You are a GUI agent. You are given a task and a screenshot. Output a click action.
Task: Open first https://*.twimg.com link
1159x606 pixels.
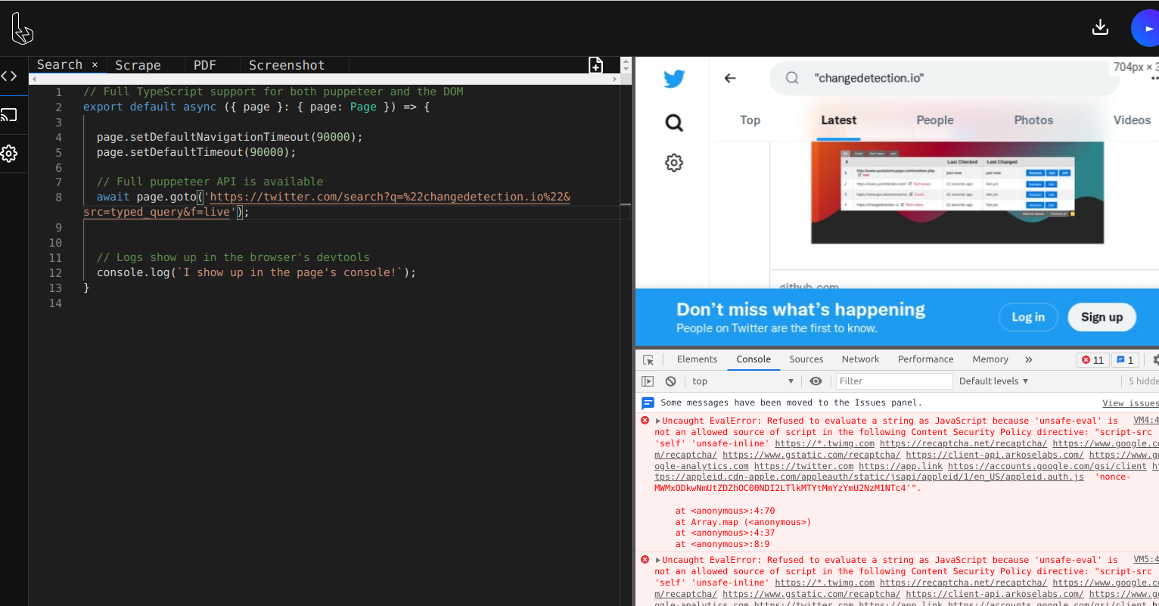click(825, 444)
